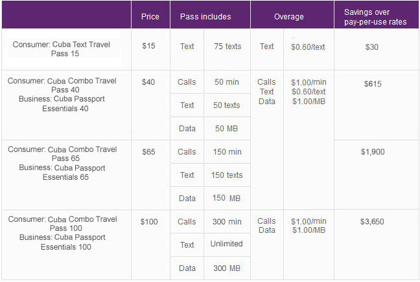The height and width of the screenshot is (282, 420).
Task: Click the Price column header
Action: (x=150, y=16)
